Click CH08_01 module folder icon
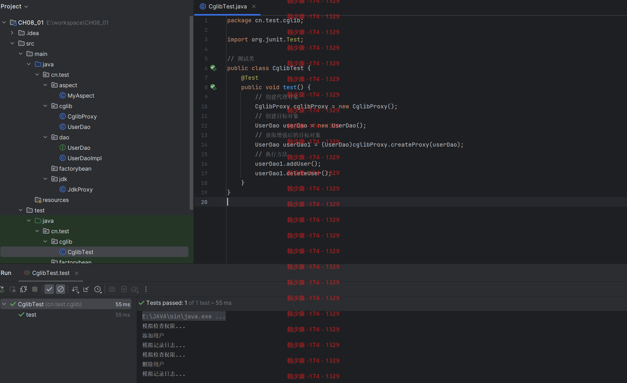 13,22
